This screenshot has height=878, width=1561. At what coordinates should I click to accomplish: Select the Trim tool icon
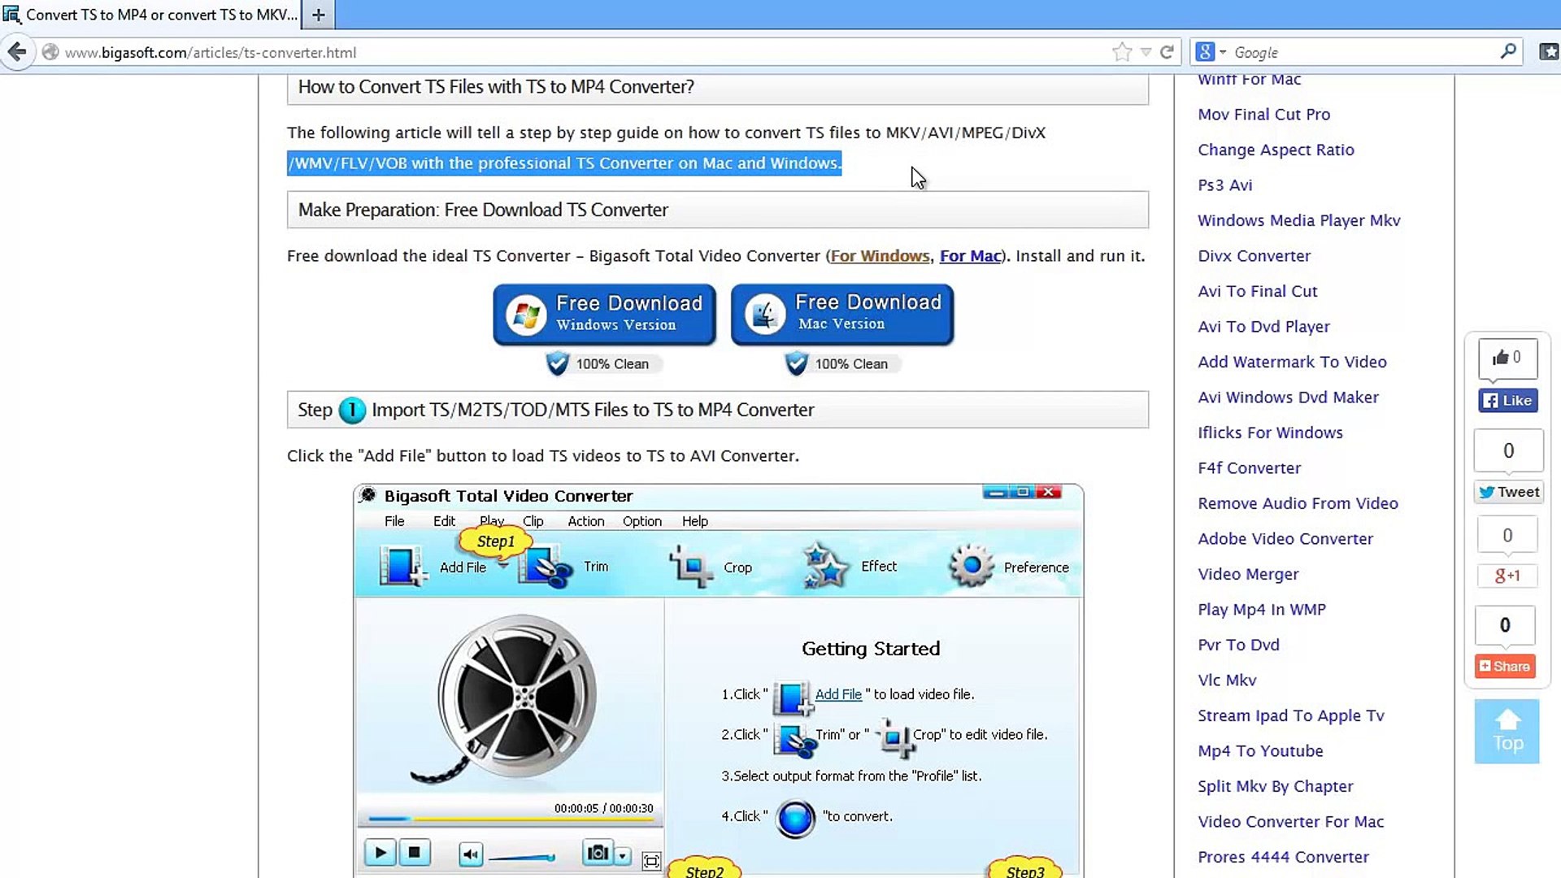click(x=547, y=566)
